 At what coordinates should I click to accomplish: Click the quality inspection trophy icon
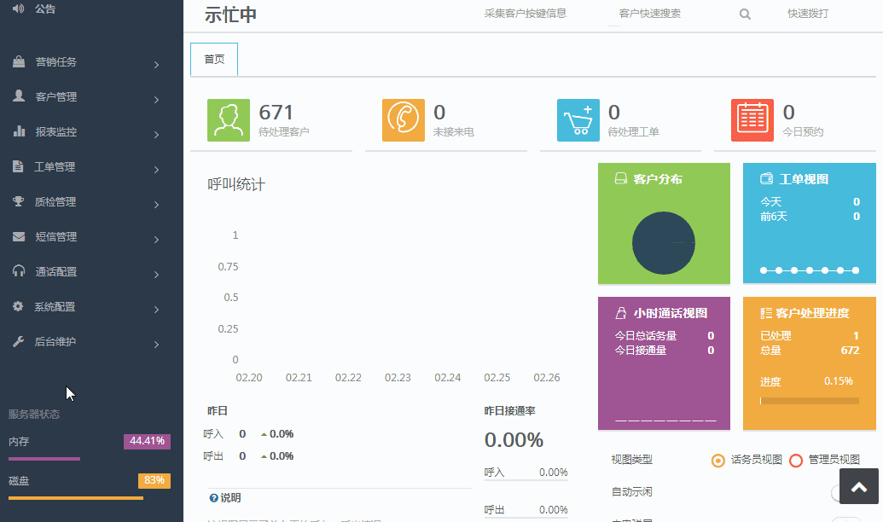pyautogui.click(x=19, y=201)
